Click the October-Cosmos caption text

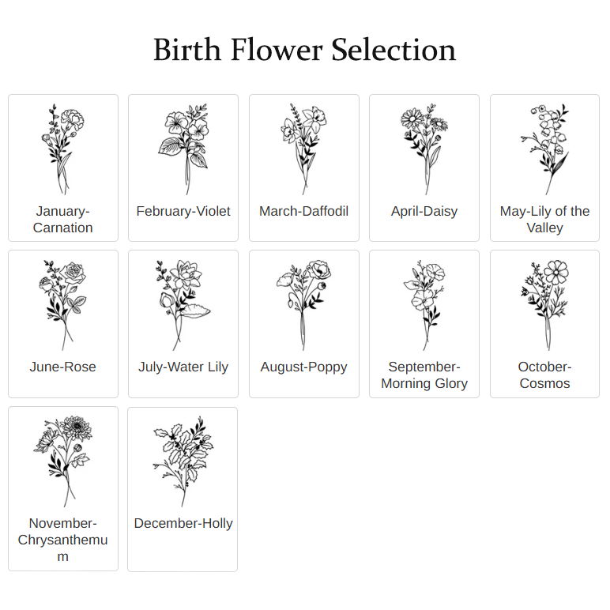[544, 375]
